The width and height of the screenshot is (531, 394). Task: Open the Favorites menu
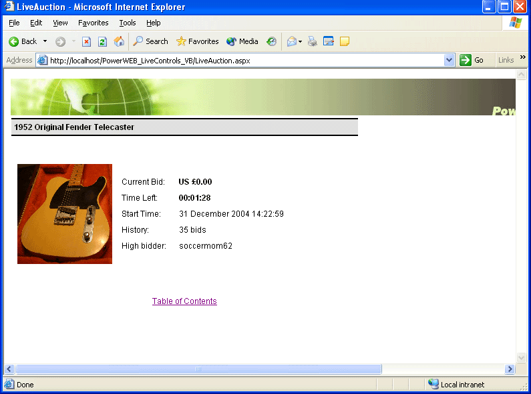coord(93,23)
